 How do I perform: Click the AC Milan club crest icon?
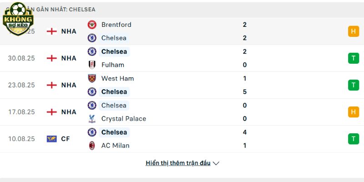pos(92,146)
